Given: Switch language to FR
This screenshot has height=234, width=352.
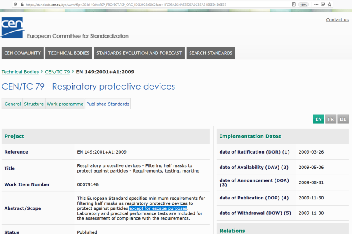Looking at the screenshot, I should pos(331,119).
